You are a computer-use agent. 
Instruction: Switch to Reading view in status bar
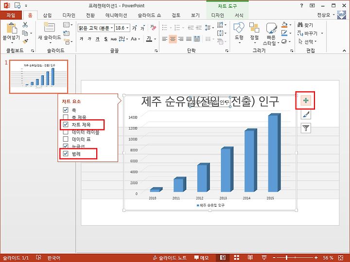(x=250, y=258)
